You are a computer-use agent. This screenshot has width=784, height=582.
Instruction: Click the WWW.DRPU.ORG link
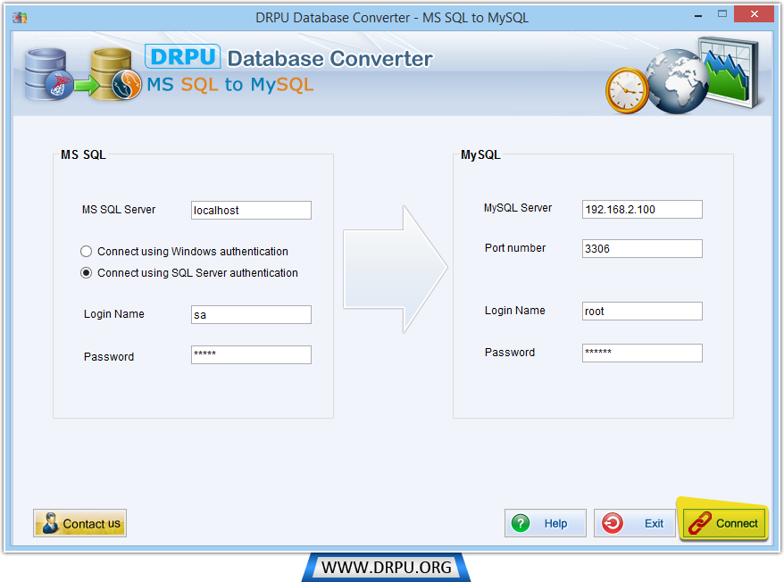[x=386, y=567]
